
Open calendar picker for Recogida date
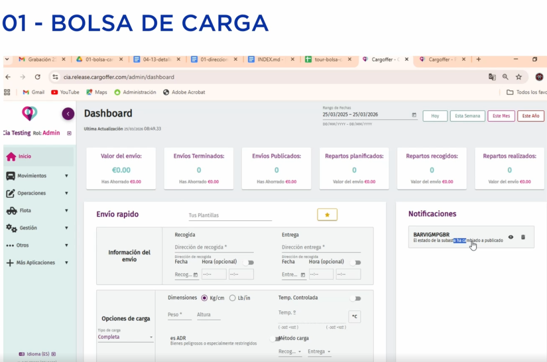[x=196, y=275]
